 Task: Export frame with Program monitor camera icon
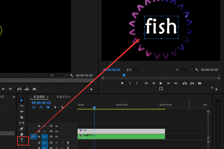[200, 83]
